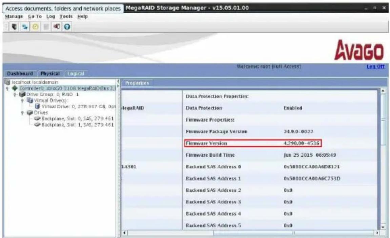Collapse the Drive Group 0 node
This screenshot has height=238, width=390.
coord(15,94)
